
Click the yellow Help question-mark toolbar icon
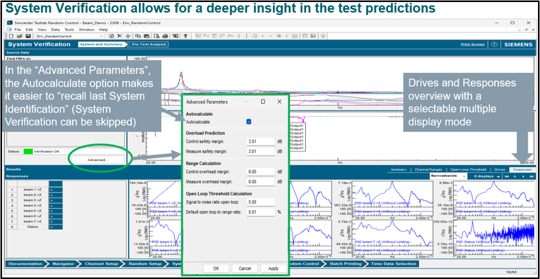coord(186,36)
